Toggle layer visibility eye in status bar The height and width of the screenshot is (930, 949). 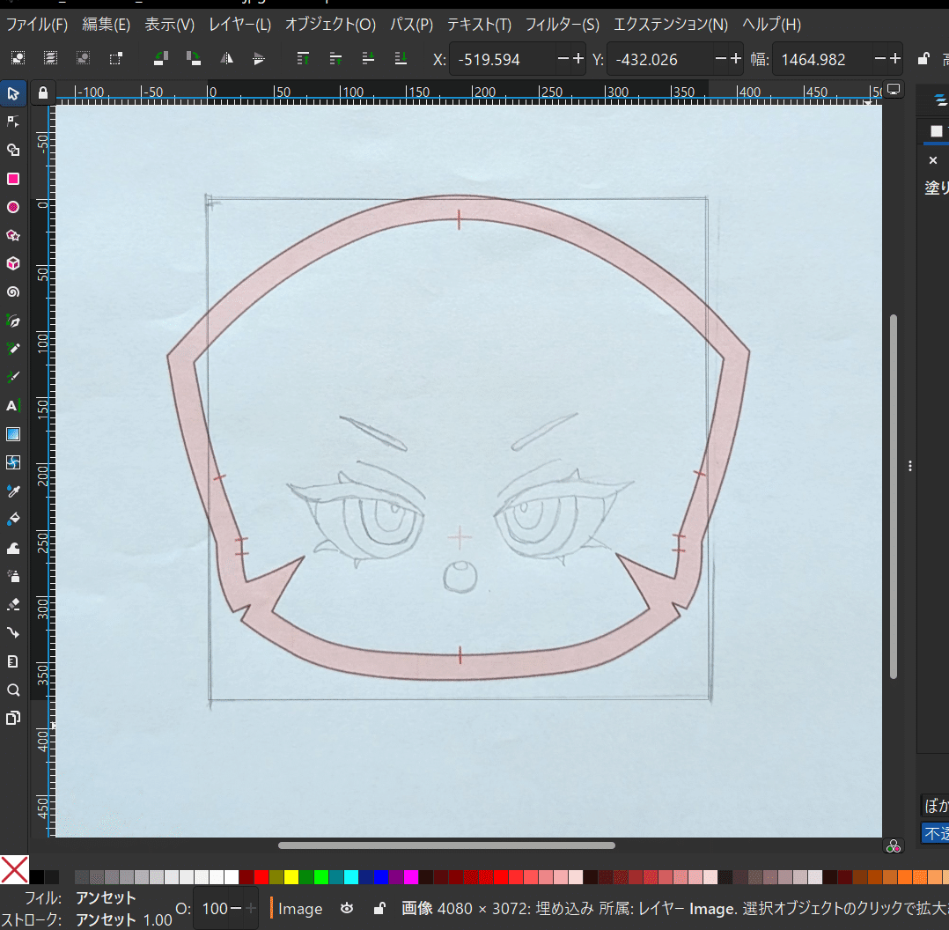click(347, 908)
